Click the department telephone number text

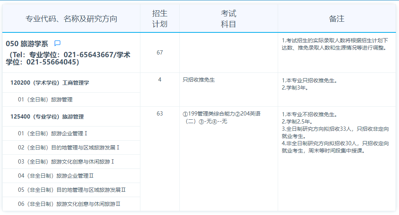(68, 58)
